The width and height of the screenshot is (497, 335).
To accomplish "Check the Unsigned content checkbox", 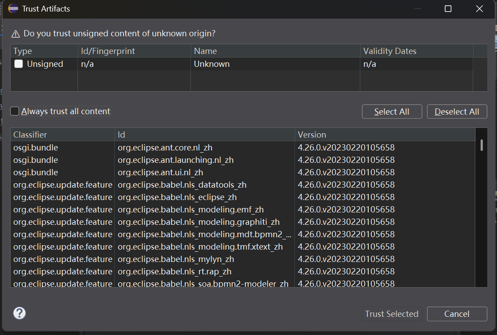I will tap(19, 64).
